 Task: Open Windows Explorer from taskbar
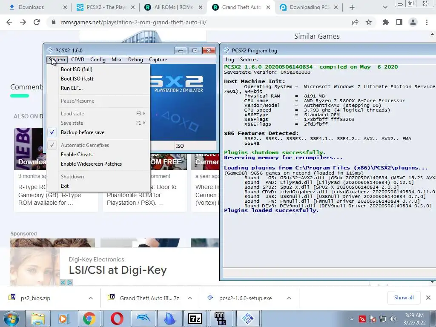click(x=38, y=318)
